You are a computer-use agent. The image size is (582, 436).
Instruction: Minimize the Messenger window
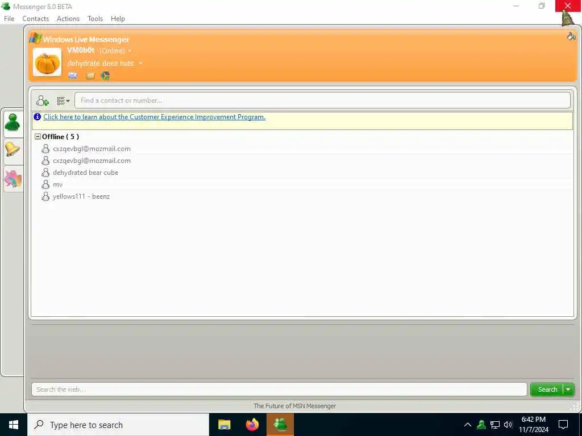(x=516, y=6)
